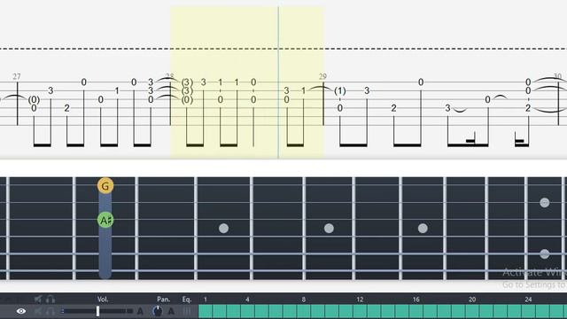Click the Pan. column header
The image size is (567, 319).
(x=163, y=300)
